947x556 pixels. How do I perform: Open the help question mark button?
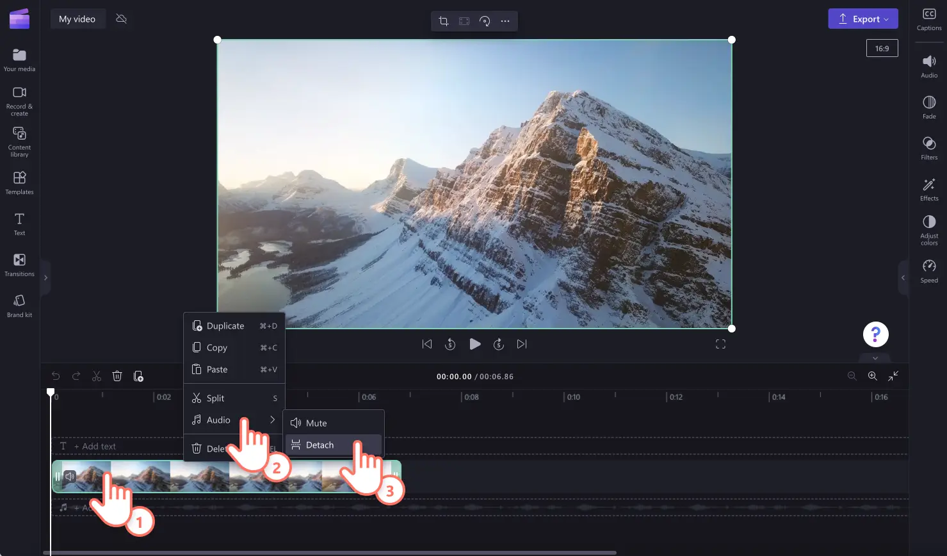tap(875, 334)
